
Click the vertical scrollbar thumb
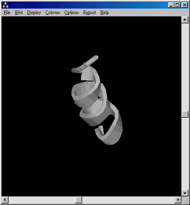[185, 114]
